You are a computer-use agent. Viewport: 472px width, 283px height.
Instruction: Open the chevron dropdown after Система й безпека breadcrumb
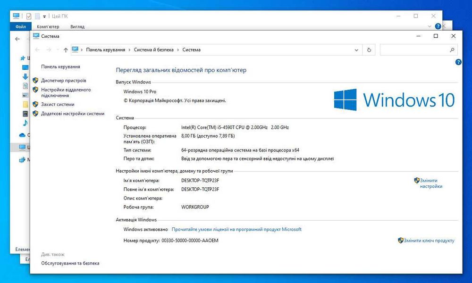(x=178, y=50)
